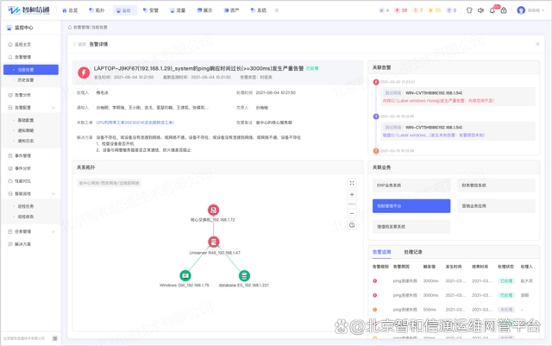The width and height of the screenshot is (552, 346).
Task: Click the topology reset view icon
Action: [x=352, y=225]
